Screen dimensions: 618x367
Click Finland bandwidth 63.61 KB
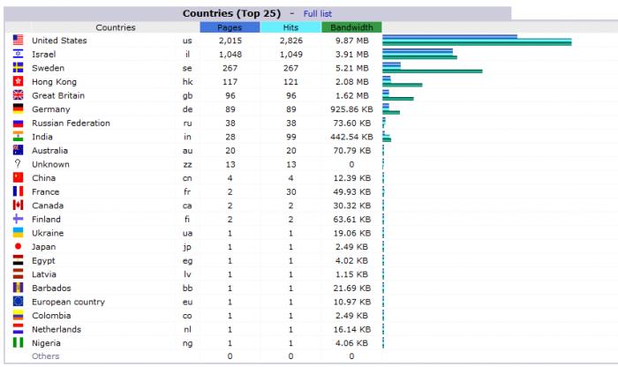click(x=351, y=220)
